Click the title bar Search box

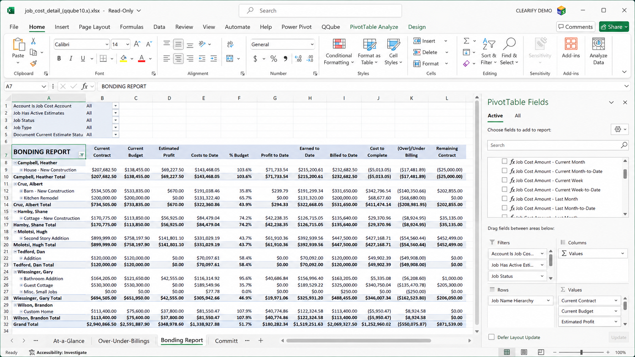(x=320, y=11)
